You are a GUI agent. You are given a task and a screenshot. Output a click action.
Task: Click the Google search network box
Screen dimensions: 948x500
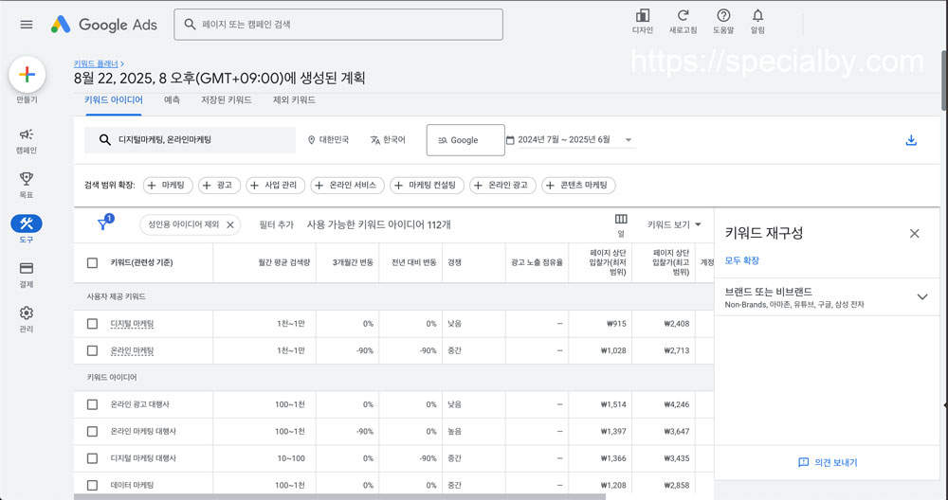465,140
